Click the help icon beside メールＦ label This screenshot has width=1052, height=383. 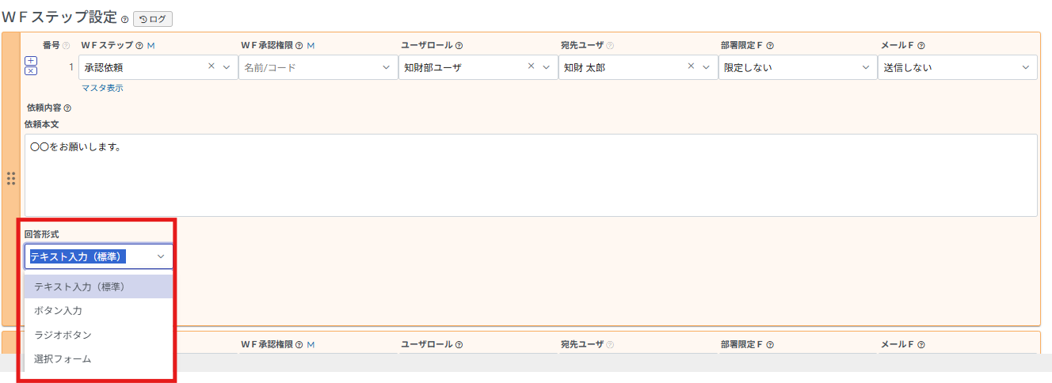tap(921, 46)
